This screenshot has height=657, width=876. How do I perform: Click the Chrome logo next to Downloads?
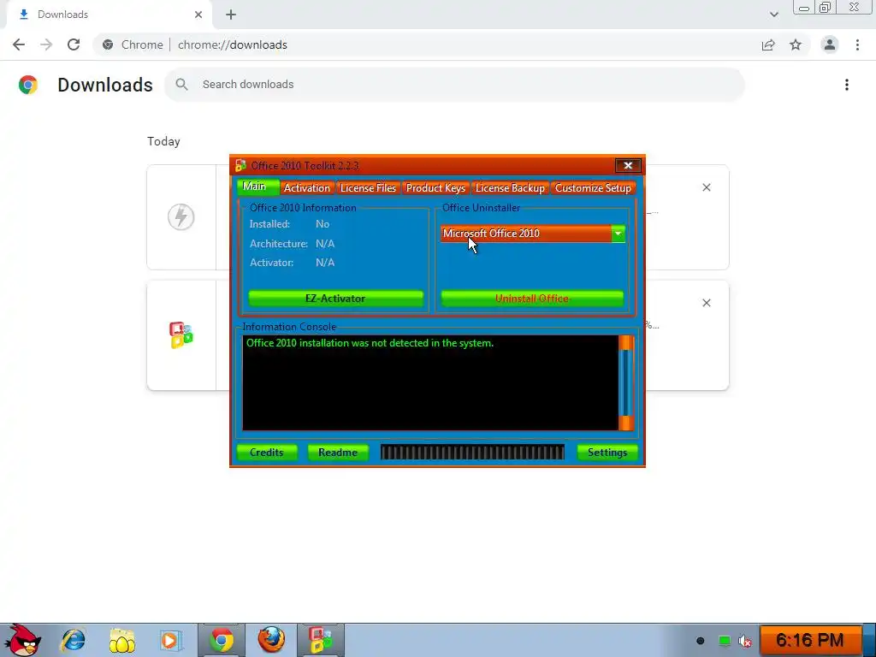[28, 85]
